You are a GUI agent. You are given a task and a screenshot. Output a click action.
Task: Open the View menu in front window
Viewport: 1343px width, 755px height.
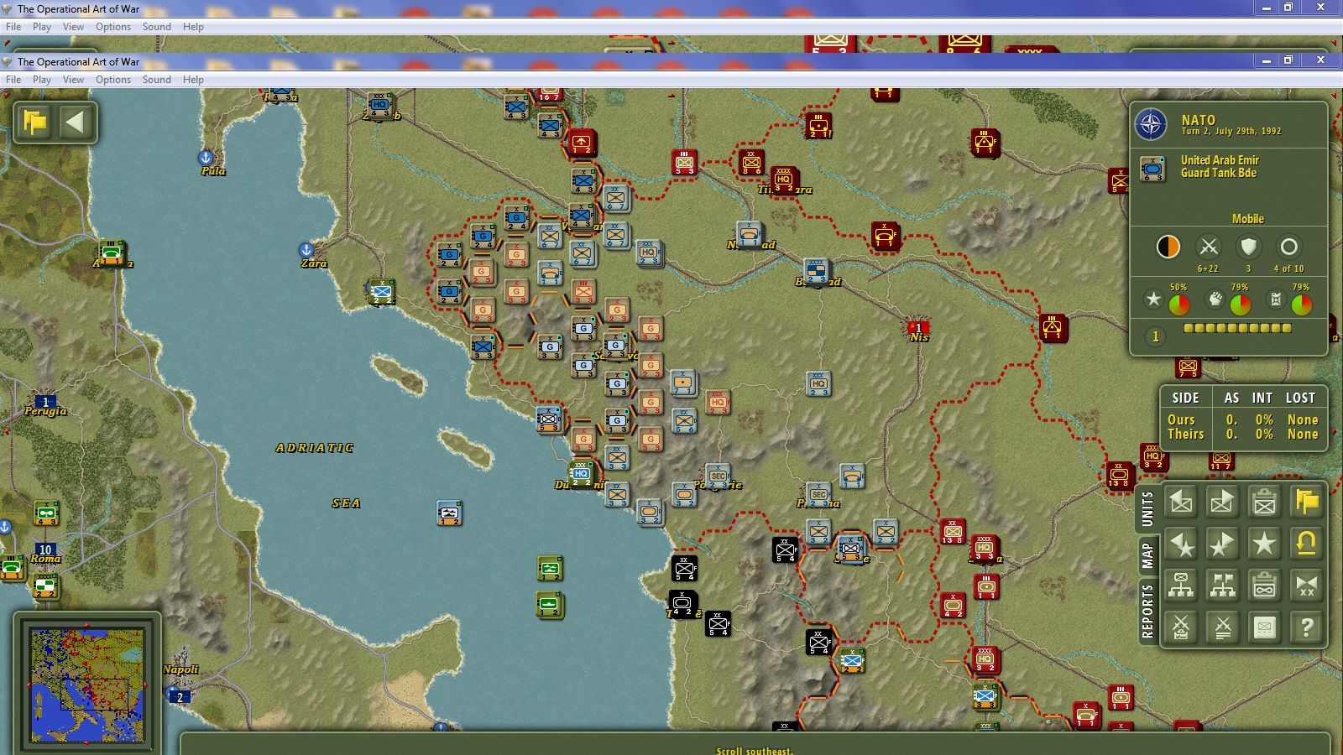[x=73, y=80]
